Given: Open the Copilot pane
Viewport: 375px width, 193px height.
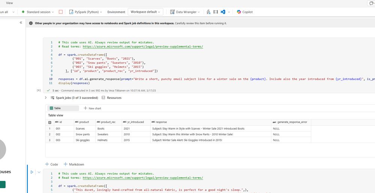Looking at the screenshot, I should coord(244,12).
